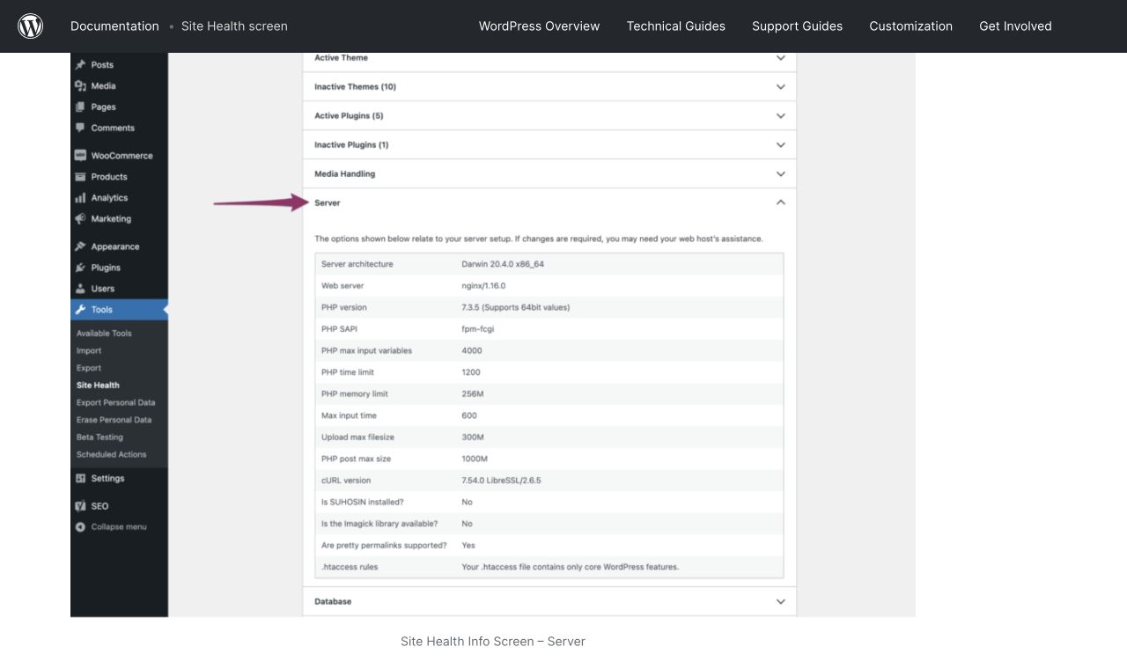This screenshot has height=669, width=1127.
Task: Open the Customization menu
Action: click(910, 26)
